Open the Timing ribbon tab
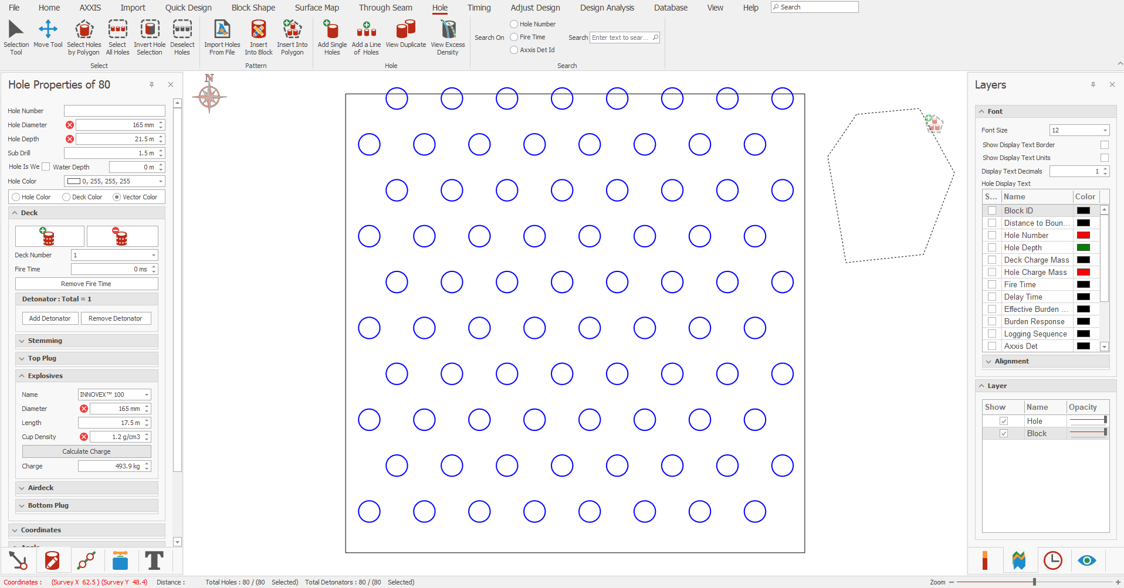The image size is (1124, 588). (x=479, y=8)
